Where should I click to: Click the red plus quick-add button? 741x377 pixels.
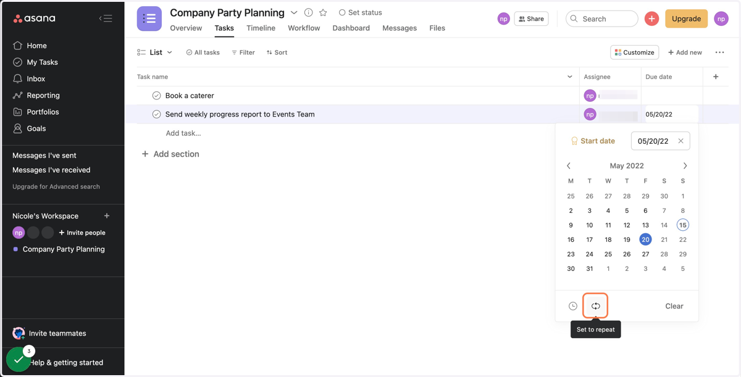(651, 19)
